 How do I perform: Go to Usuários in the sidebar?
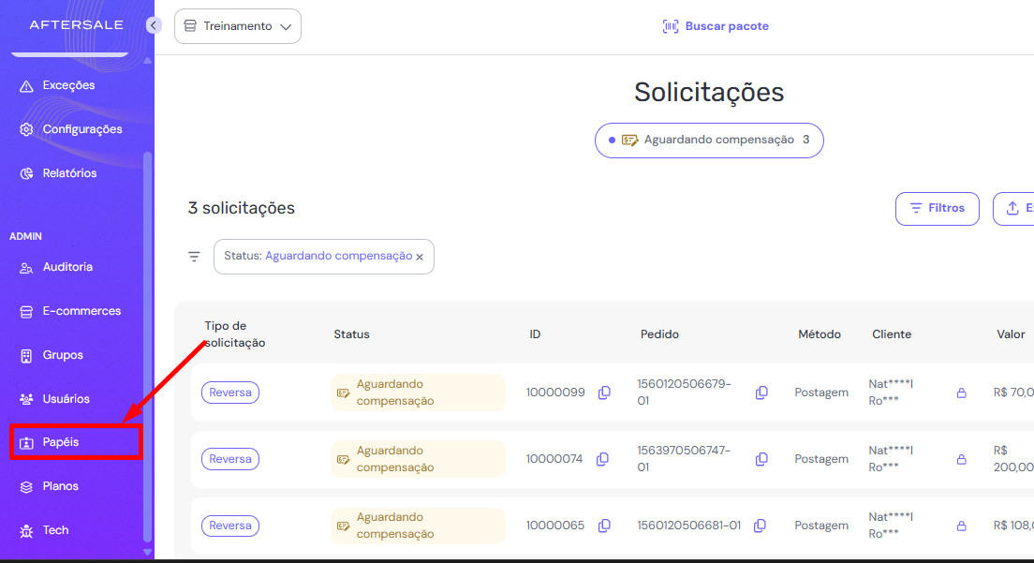(x=66, y=399)
